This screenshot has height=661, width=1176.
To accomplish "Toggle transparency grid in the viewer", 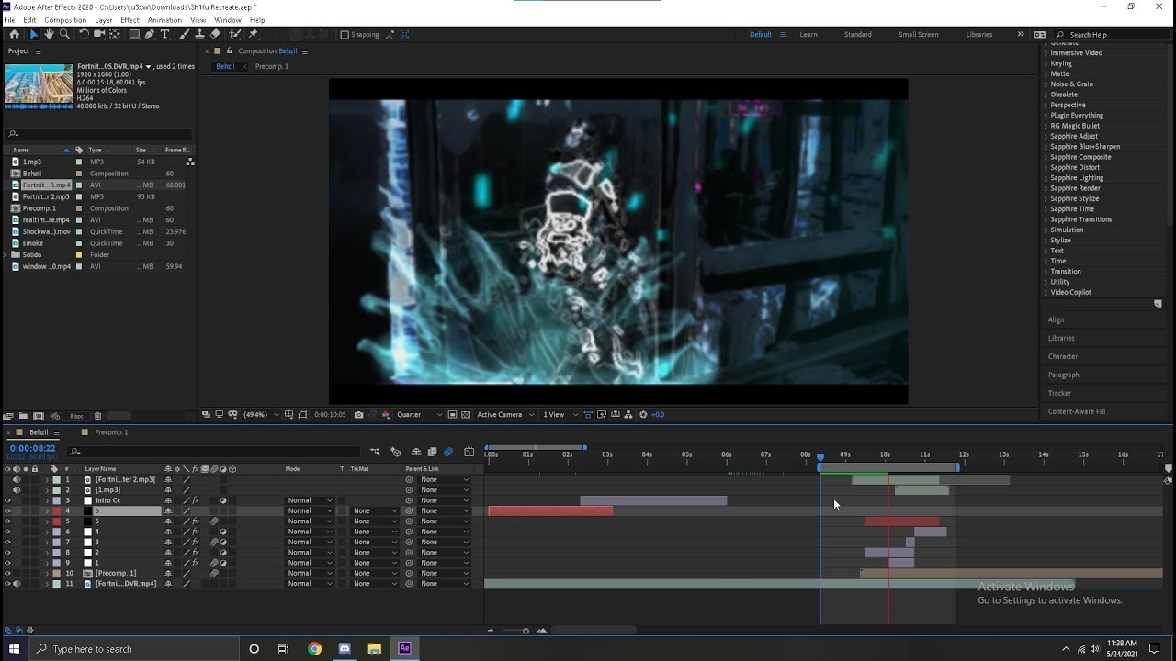I will click(466, 415).
